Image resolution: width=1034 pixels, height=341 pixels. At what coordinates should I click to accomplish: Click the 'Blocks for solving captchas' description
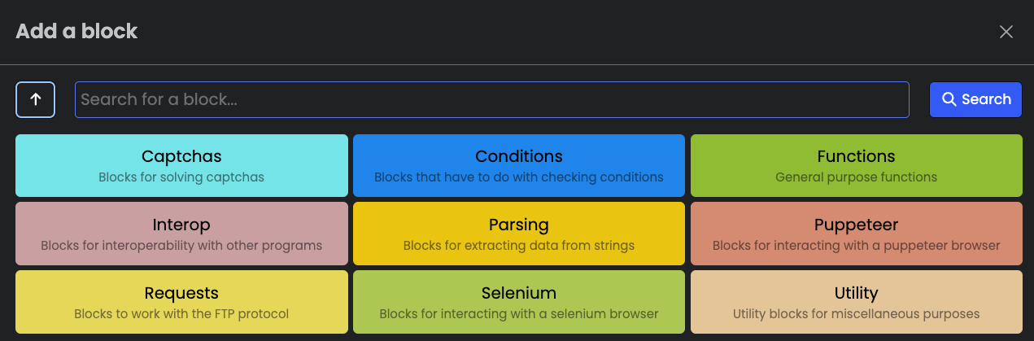(181, 177)
